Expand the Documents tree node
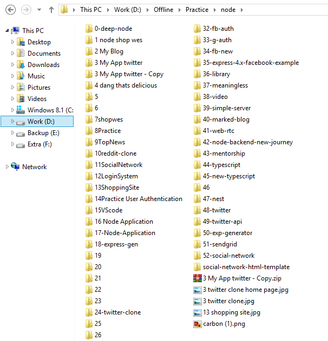 [x=12, y=54]
